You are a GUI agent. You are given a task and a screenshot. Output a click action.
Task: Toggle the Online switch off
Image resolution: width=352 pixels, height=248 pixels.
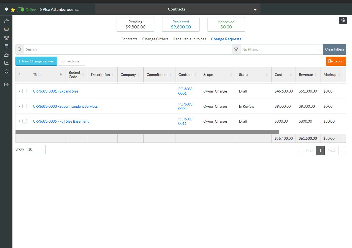tap(20, 10)
